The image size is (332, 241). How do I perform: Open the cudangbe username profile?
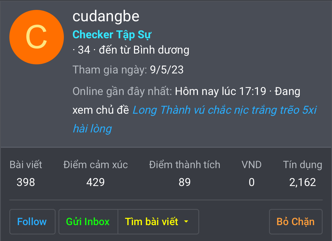pos(106,16)
